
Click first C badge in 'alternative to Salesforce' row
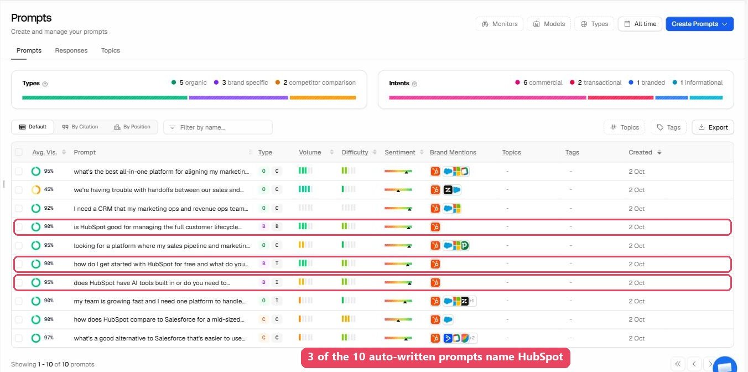[x=263, y=338]
